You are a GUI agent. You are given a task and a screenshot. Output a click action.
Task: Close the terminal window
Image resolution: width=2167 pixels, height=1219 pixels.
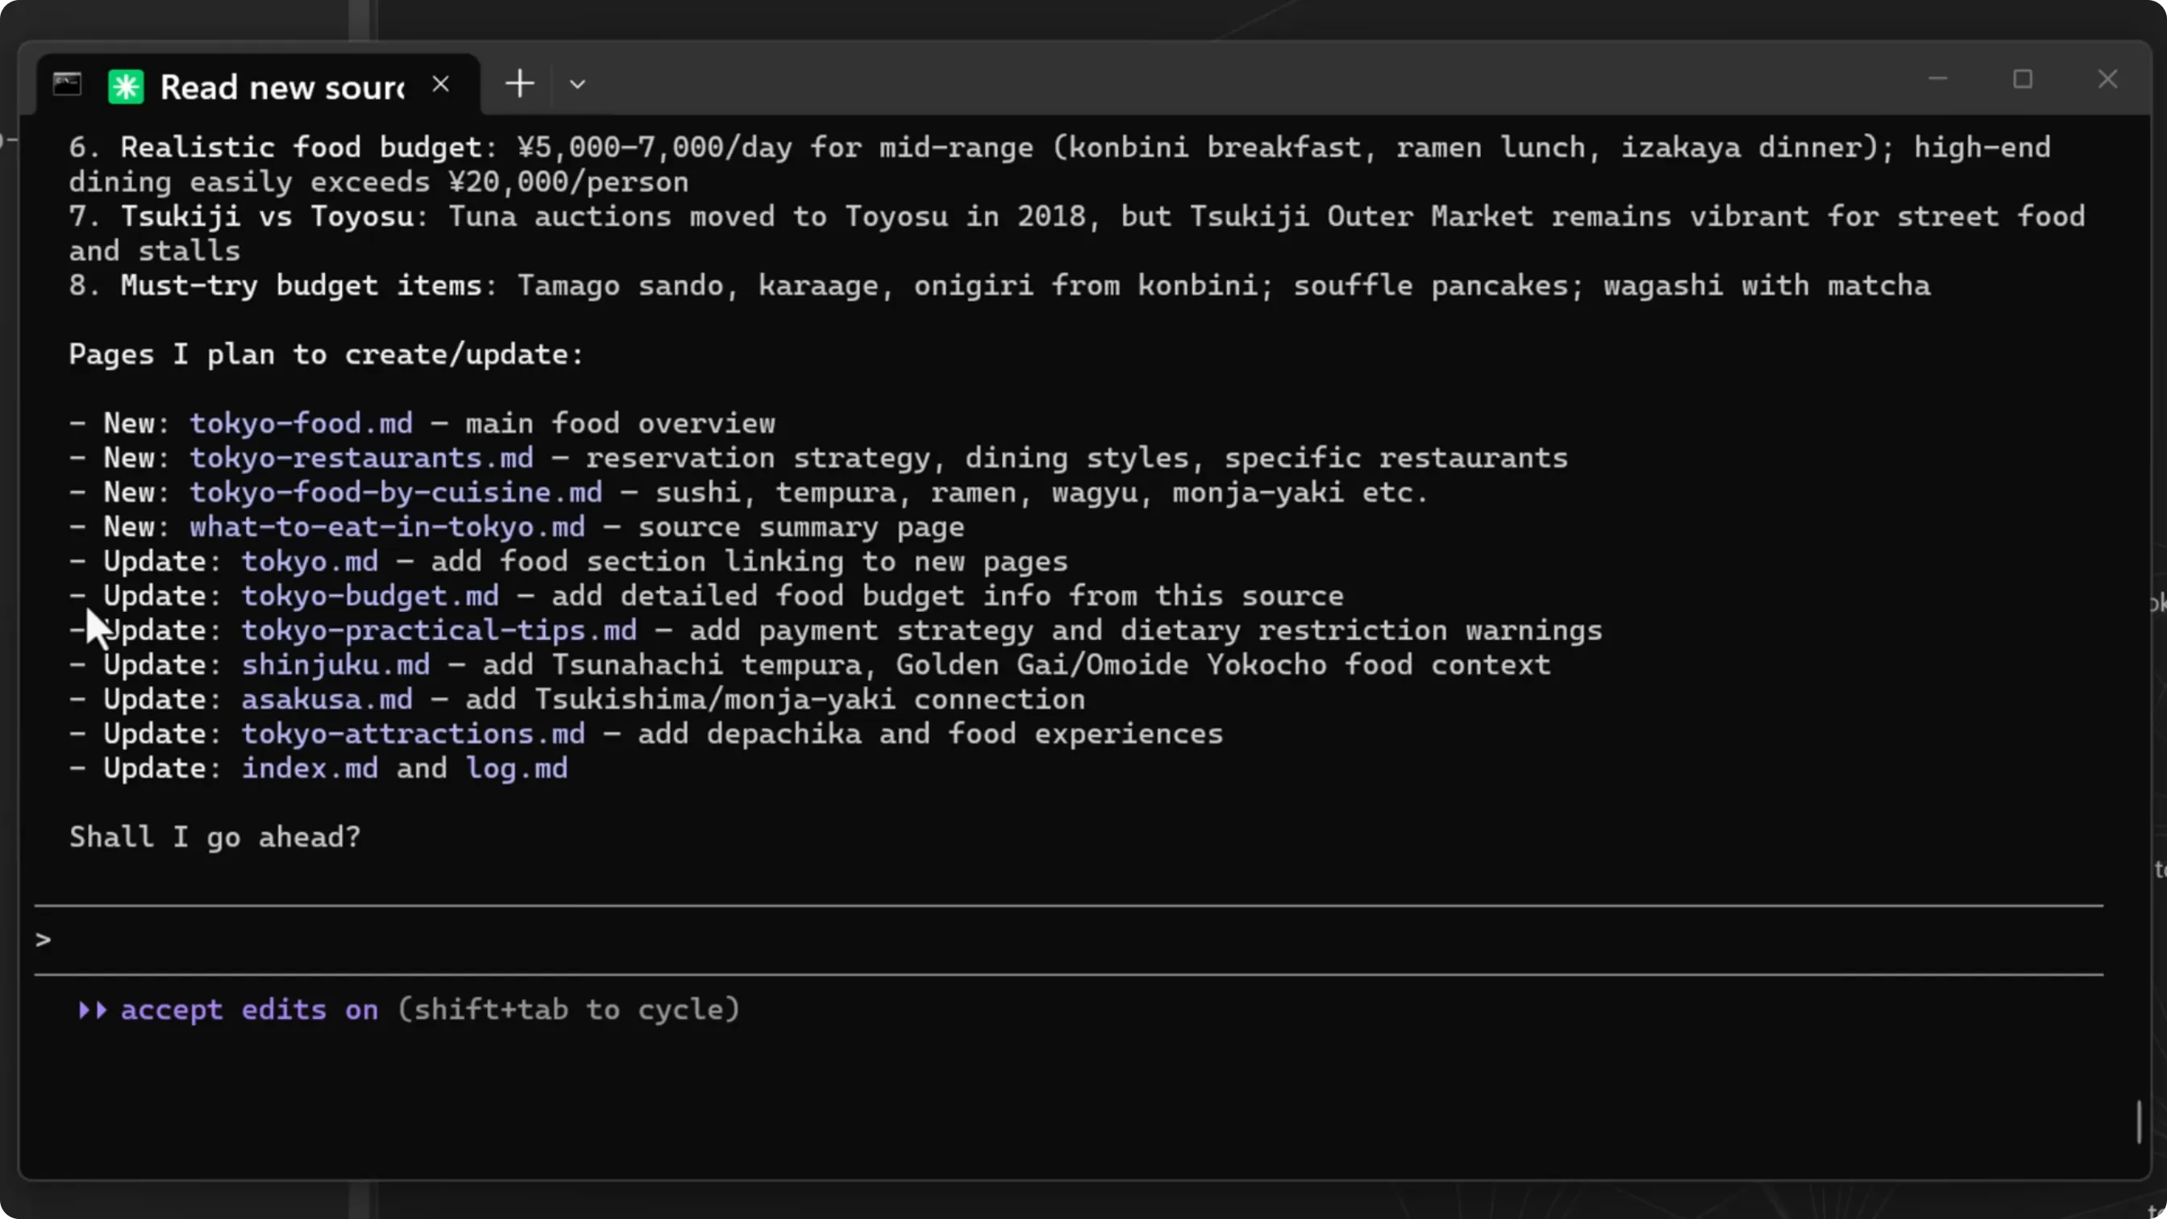2107,79
